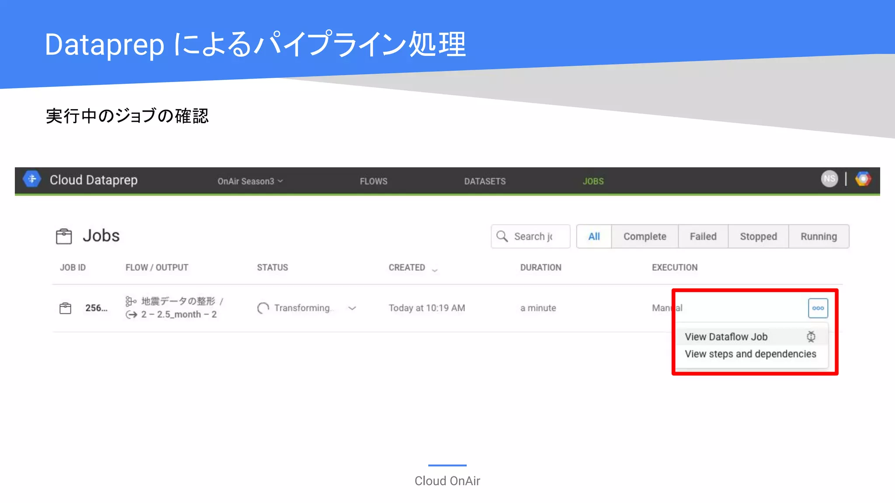Click the Manual execution cell
895x503 pixels.
click(x=667, y=308)
